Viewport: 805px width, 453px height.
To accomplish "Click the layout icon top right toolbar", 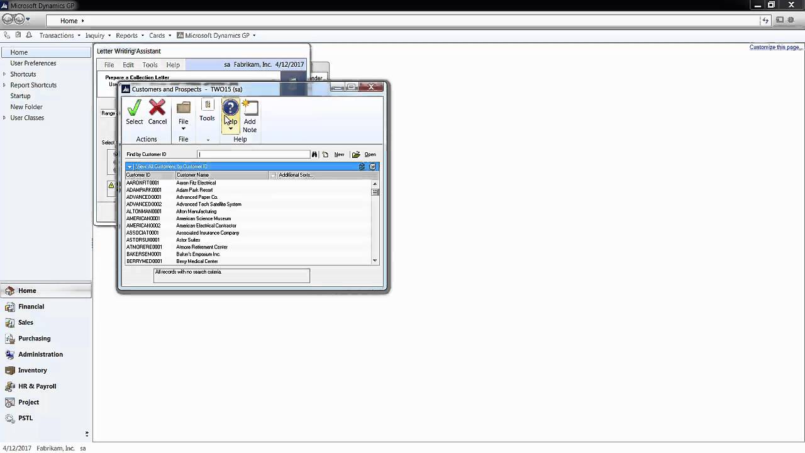I will [780, 20].
